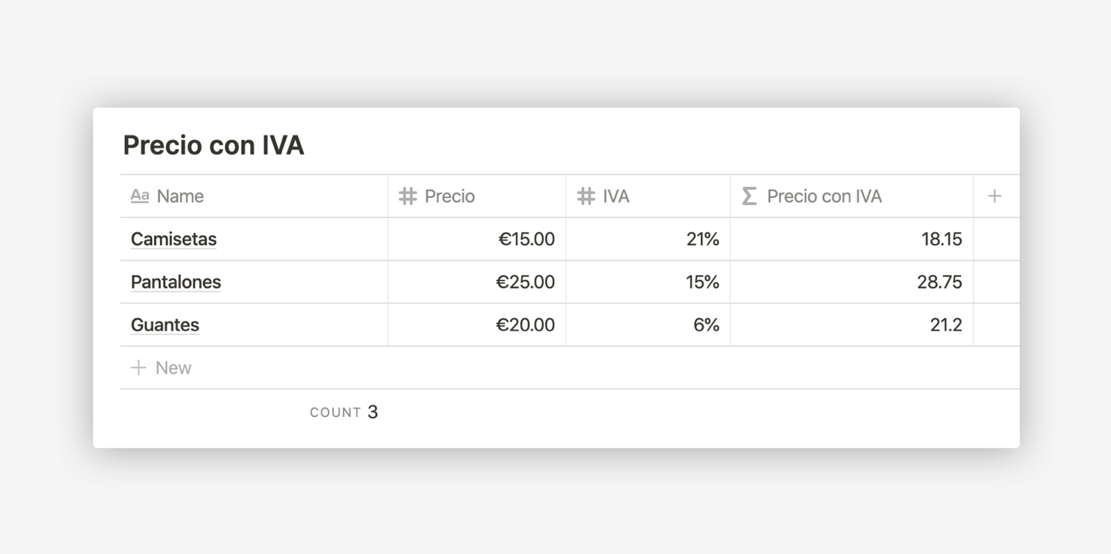Screen dimensions: 1111x554
Task: Click the # number icon on Precio column
Action: pos(407,196)
